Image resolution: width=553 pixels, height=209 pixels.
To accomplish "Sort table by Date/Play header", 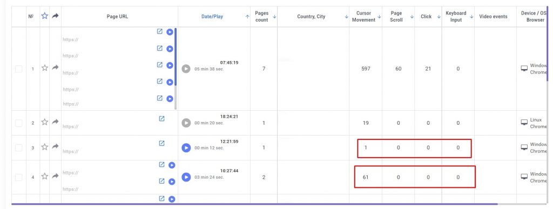I will click(212, 17).
